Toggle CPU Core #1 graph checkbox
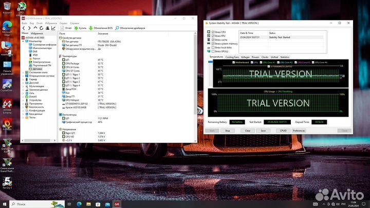Viewport: 370px width, 208px height. point(261,63)
